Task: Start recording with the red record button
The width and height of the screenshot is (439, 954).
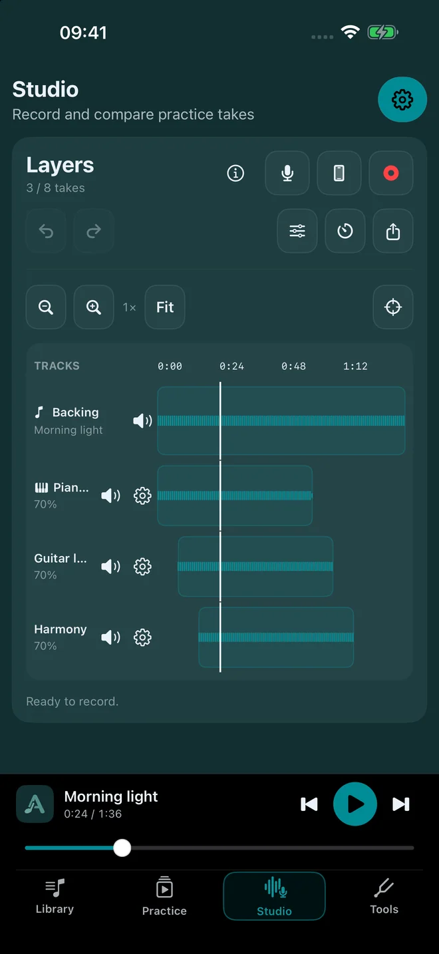Action: tap(391, 173)
